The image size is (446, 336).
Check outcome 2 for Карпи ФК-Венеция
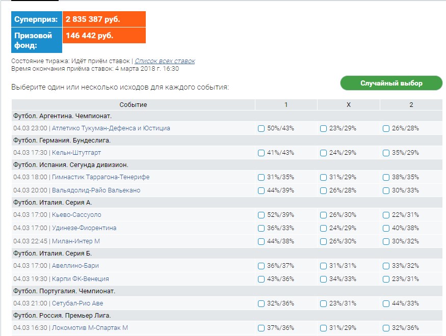(386, 279)
